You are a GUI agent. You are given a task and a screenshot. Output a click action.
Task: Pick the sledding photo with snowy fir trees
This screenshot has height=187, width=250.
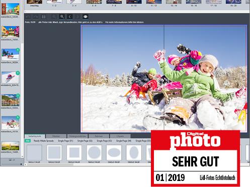pos(11,55)
